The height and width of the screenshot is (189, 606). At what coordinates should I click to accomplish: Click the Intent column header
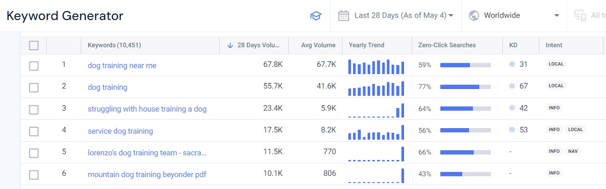coord(554,45)
